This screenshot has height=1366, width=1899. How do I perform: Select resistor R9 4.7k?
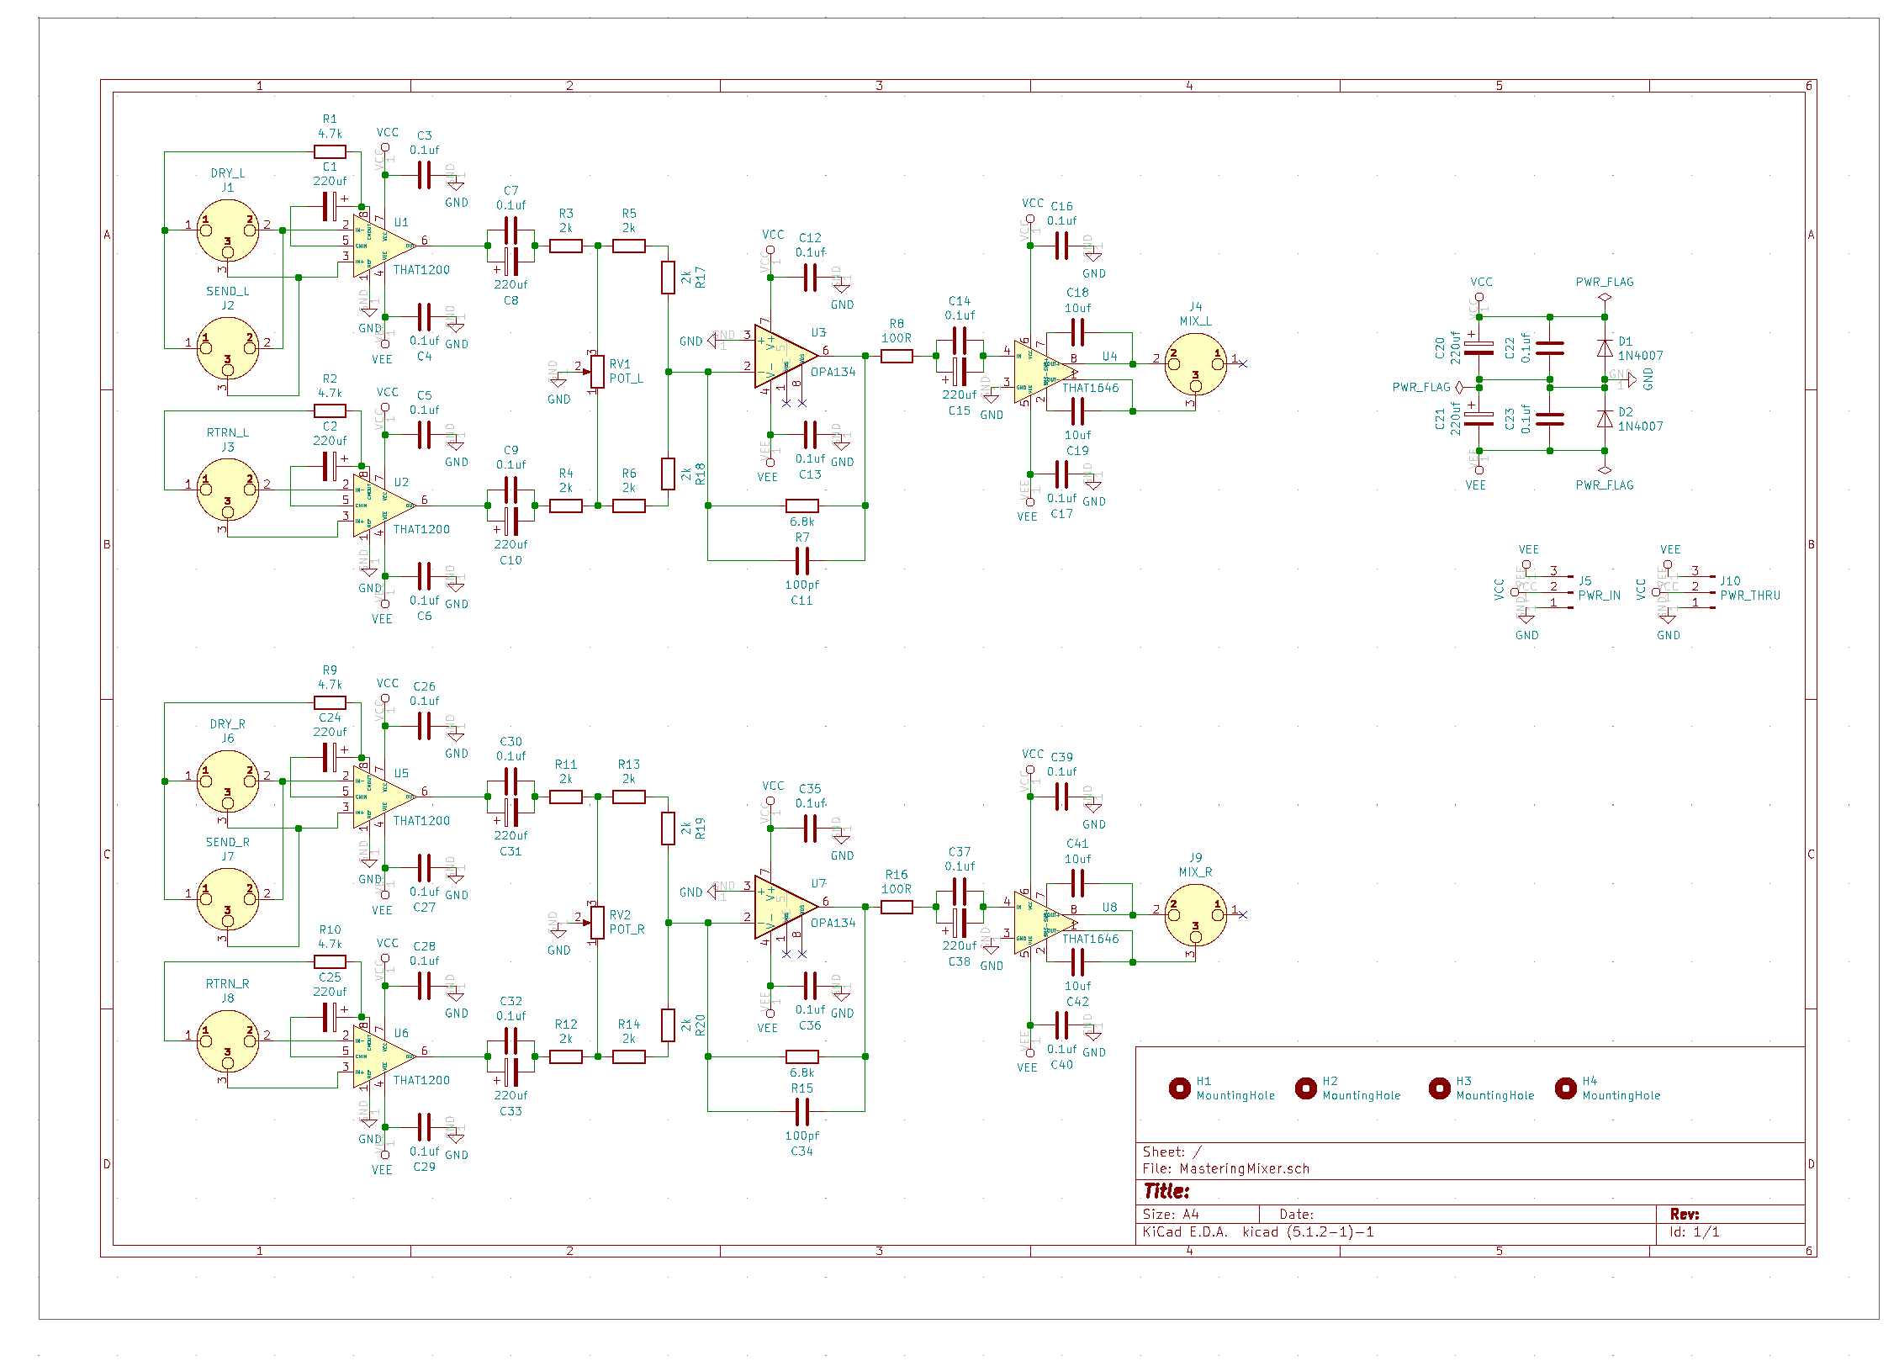click(330, 702)
